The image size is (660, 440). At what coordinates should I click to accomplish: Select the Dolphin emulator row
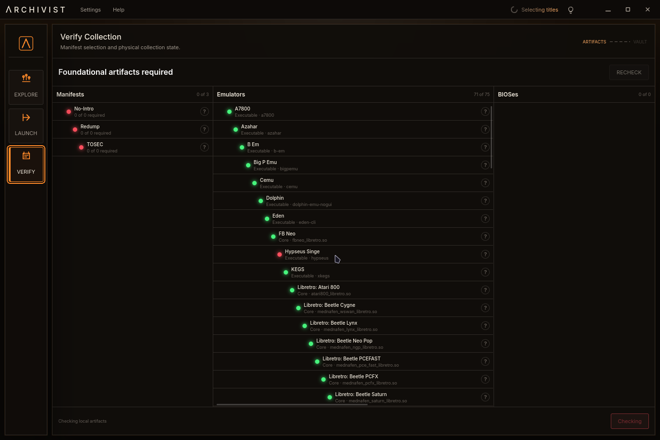tap(353, 201)
